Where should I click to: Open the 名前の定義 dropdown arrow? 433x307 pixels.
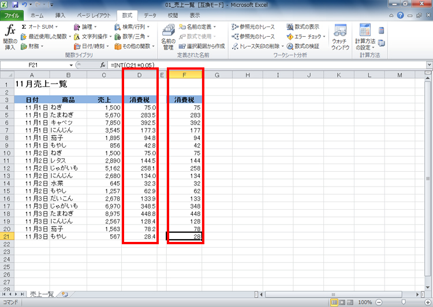coord(215,26)
